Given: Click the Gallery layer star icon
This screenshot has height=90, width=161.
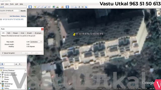Looking at the screenshot, I should tap(3, 88).
